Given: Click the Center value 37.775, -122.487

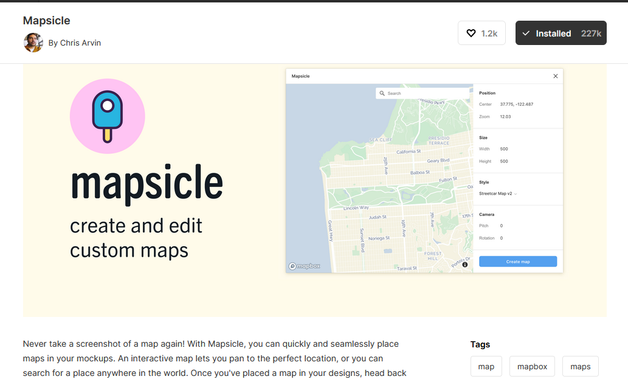Looking at the screenshot, I should [x=516, y=104].
